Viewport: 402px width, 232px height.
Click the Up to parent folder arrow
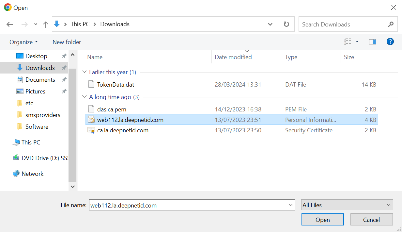coord(46,24)
